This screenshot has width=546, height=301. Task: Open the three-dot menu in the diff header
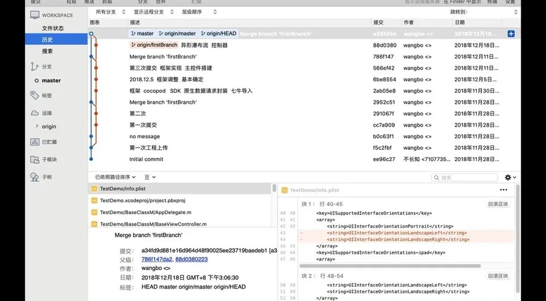point(503,190)
